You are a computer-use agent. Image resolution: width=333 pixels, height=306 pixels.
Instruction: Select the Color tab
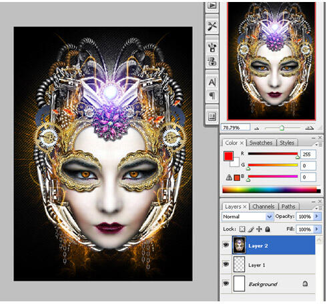(232, 143)
